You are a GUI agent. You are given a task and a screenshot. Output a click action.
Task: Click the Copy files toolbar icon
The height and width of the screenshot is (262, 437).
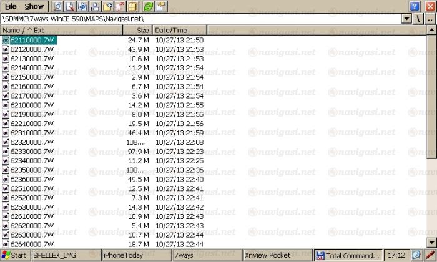tap(82, 6)
